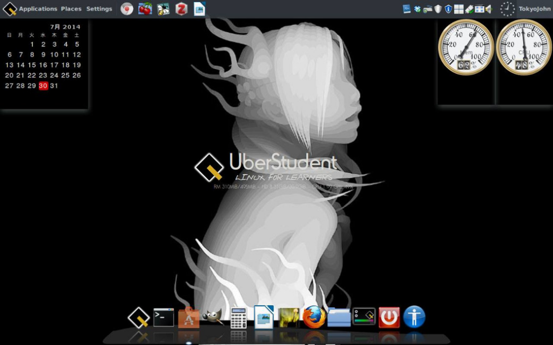Open the file manager folder icon
The image size is (553, 345).
click(339, 317)
